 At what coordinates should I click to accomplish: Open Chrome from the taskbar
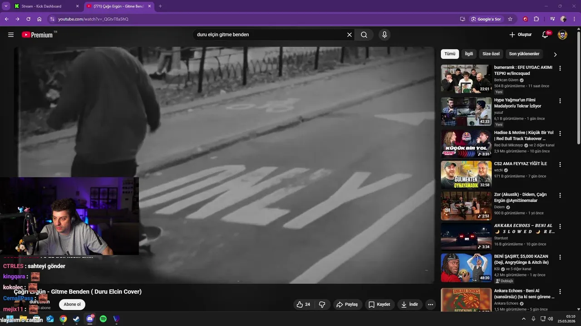(x=63, y=319)
